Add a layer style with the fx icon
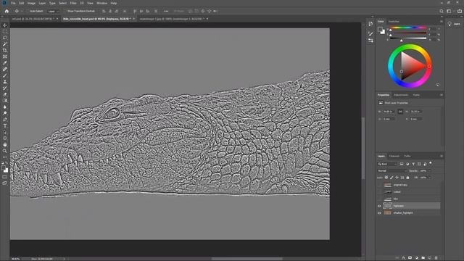 404,258
